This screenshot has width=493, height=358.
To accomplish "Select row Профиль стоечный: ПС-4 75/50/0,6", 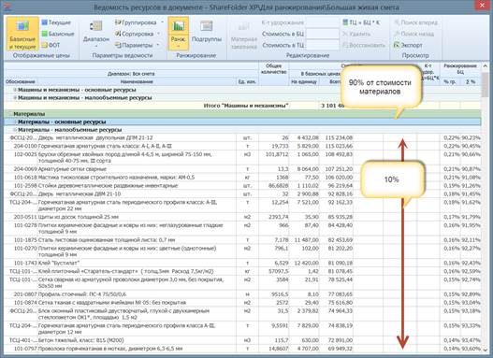I will point(242,294).
